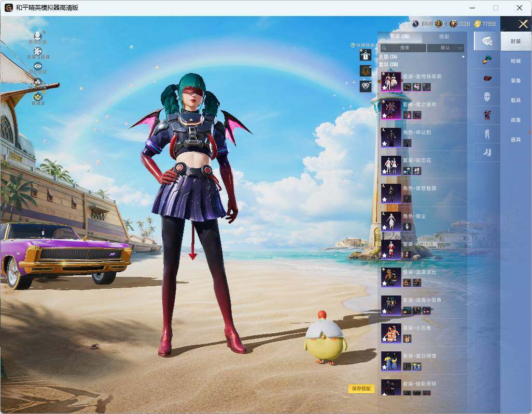The image size is (532, 414).
Task: Select the 套装-粉恋花 thumbnail
Action: [391, 166]
